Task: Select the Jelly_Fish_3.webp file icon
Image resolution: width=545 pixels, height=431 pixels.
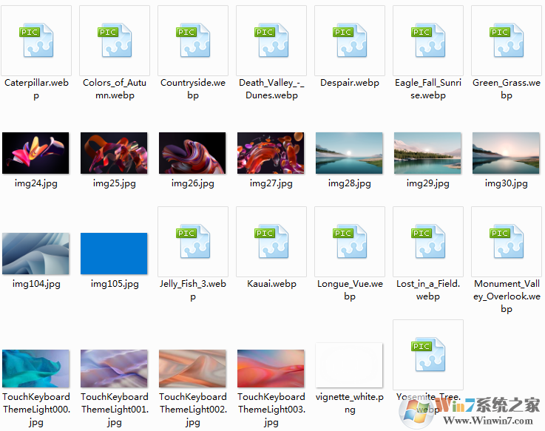Action: [x=193, y=242]
